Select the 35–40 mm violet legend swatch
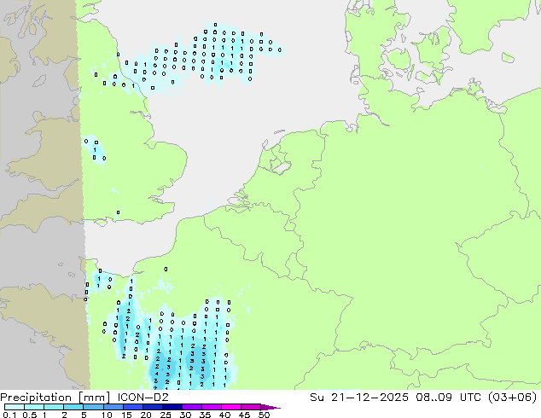 [x=211, y=407]
